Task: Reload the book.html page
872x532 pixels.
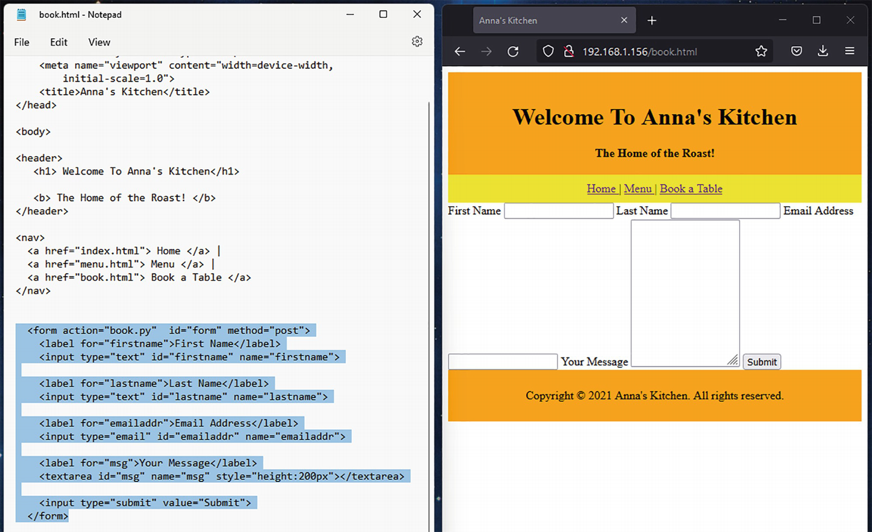Action: pos(513,52)
